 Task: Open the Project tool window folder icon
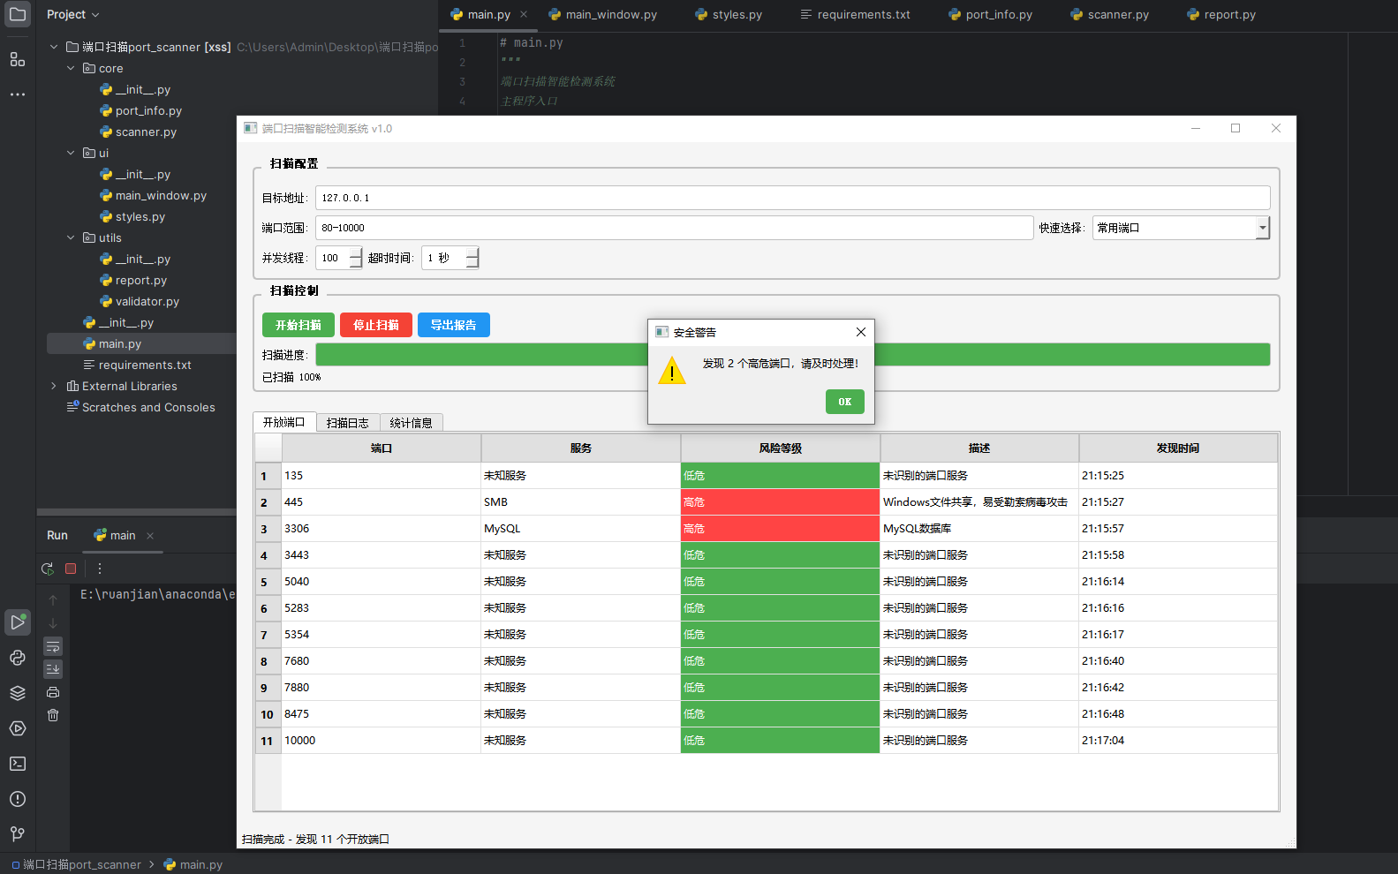(18, 15)
